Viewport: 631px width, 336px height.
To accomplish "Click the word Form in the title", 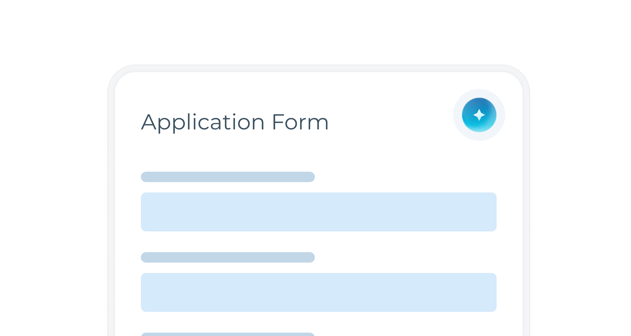I will [x=300, y=122].
